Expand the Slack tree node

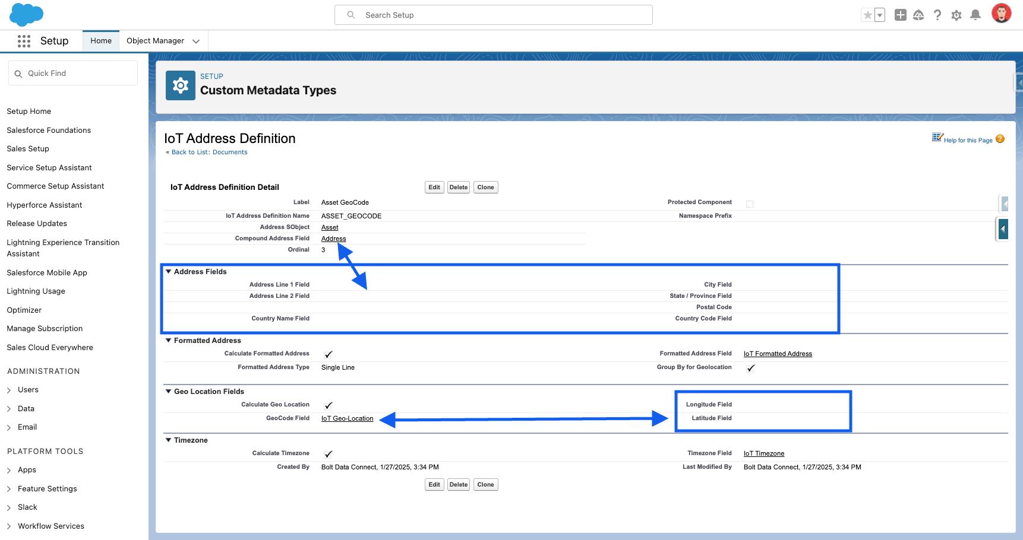[x=9, y=507]
